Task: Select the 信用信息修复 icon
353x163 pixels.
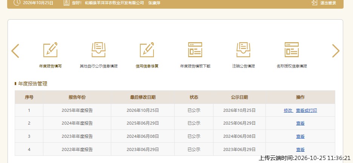Action: [147, 50]
